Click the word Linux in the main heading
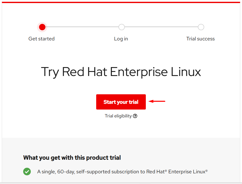The height and width of the screenshot is (184, 242). click(186, 72)
